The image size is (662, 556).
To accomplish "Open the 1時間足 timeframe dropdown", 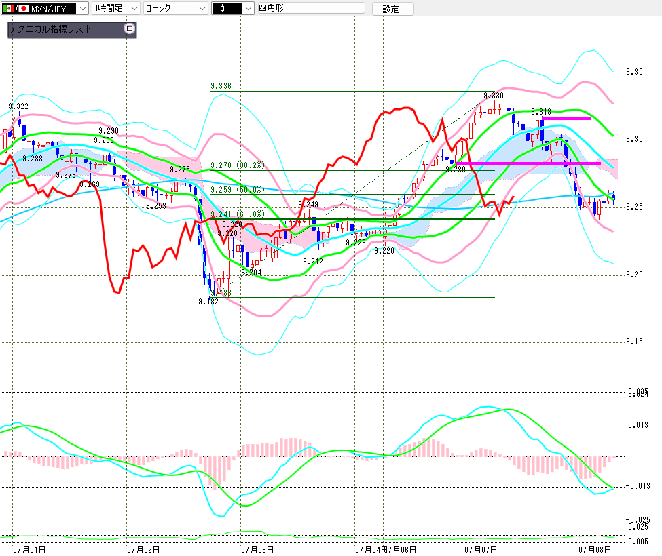I will click(x=134, y=8).
